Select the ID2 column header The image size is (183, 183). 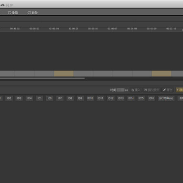point(9,98)
